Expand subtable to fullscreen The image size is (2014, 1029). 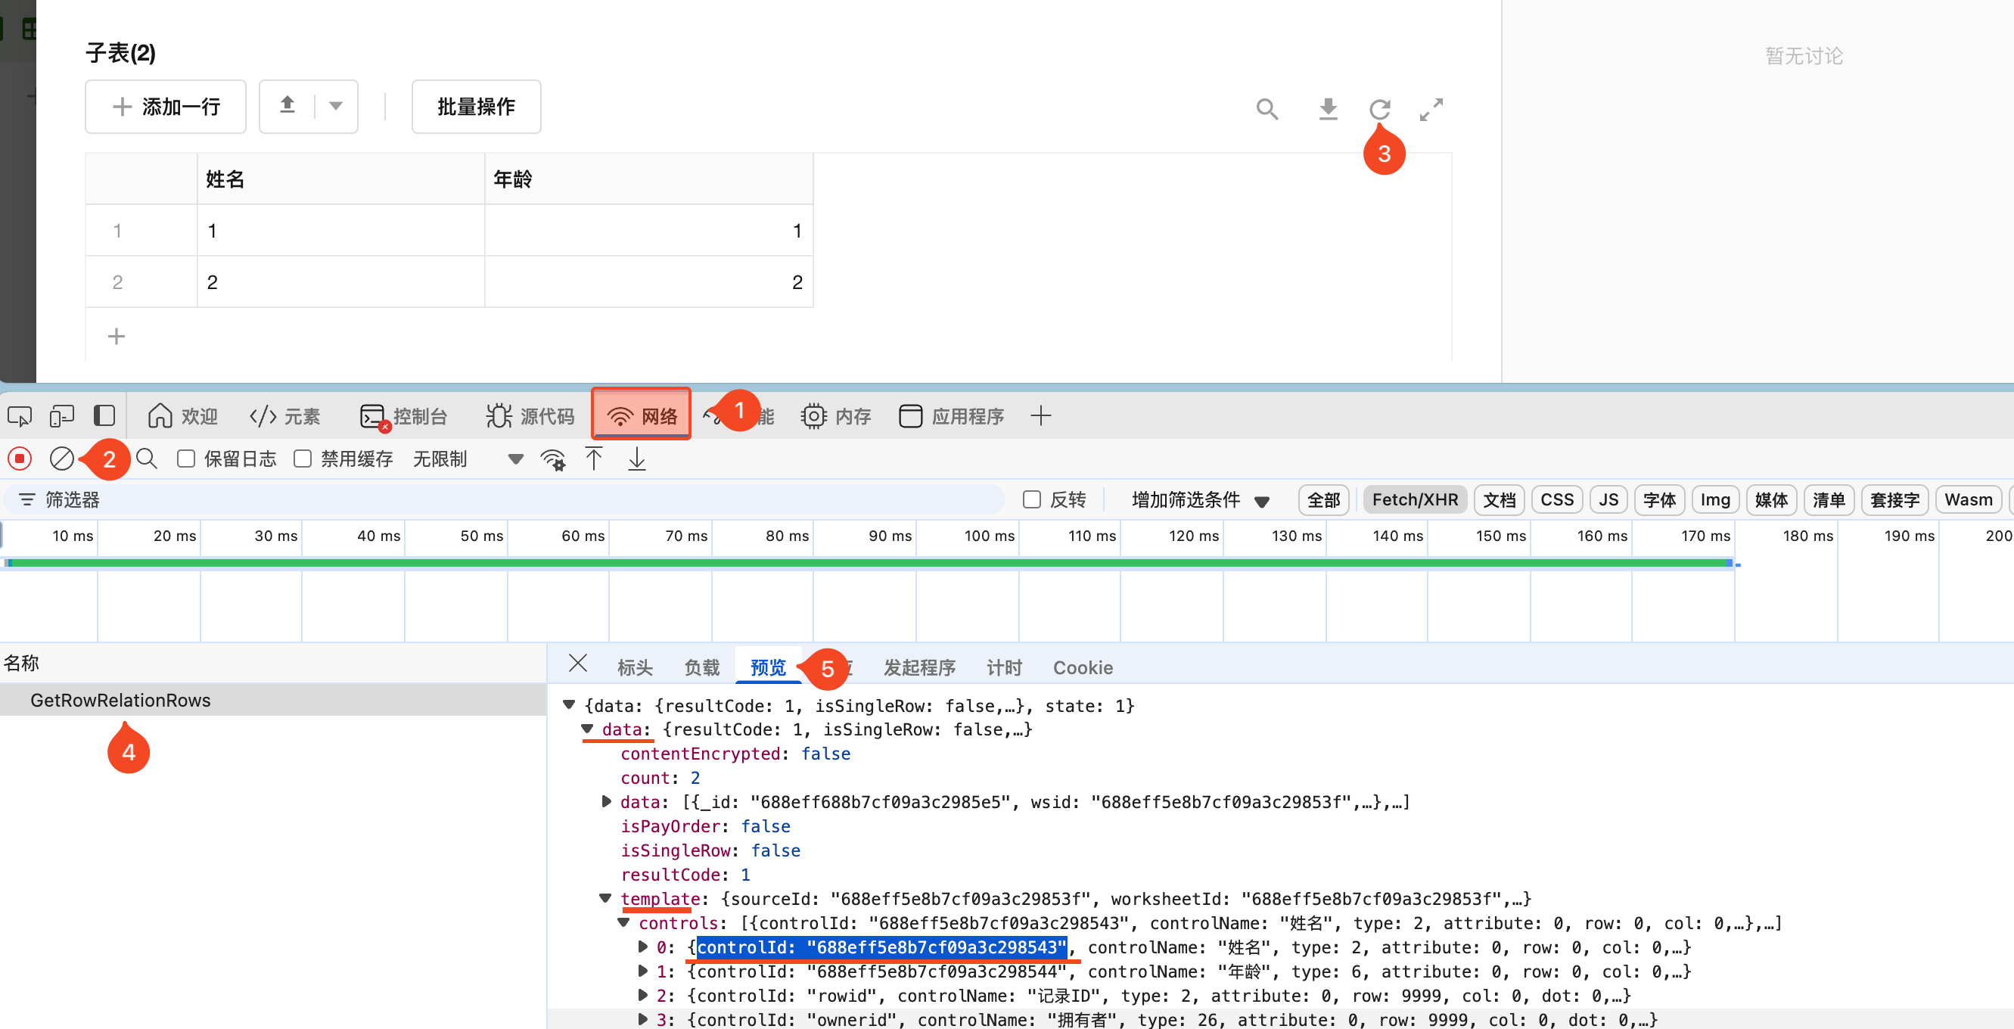1431,109
